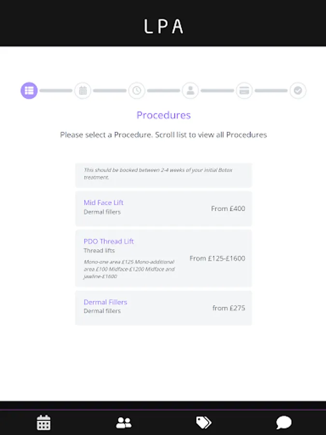Click the clock time step icon

(x=137, y=90)
